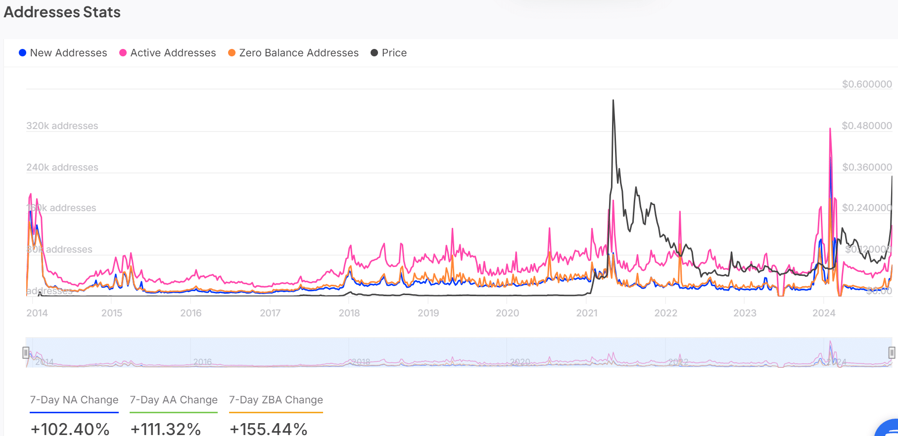Viewport: 898px width, 436px height.
Task: Click the +155.44% ZBA change value
Action: click(269, 428)
